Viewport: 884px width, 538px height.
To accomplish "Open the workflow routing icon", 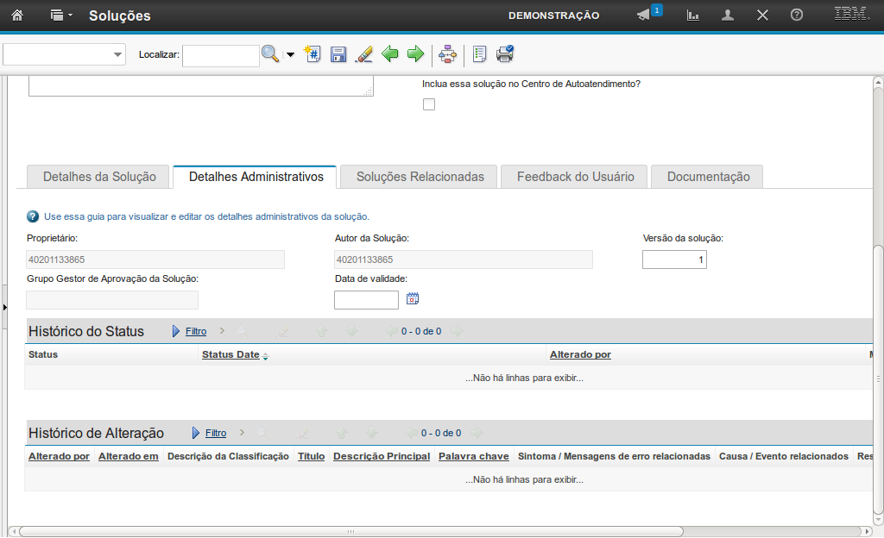I will point(447,54).
